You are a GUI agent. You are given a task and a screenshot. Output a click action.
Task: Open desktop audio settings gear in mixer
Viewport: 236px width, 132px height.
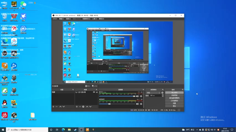[141, 104]
